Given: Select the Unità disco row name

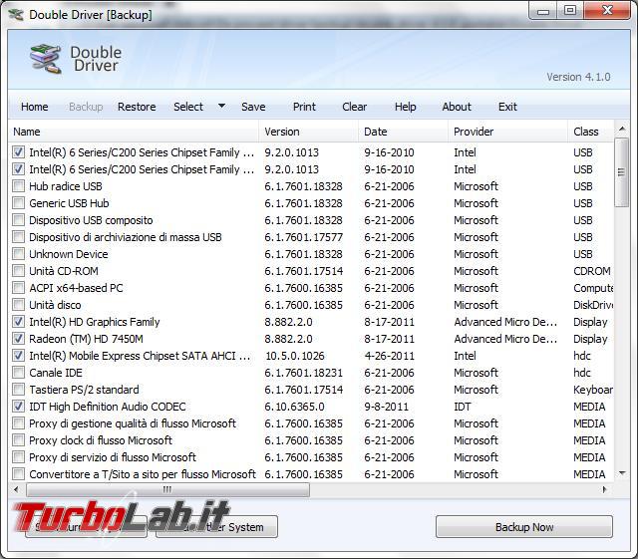Looking at the screenshot, I should (x=55, y=305).
